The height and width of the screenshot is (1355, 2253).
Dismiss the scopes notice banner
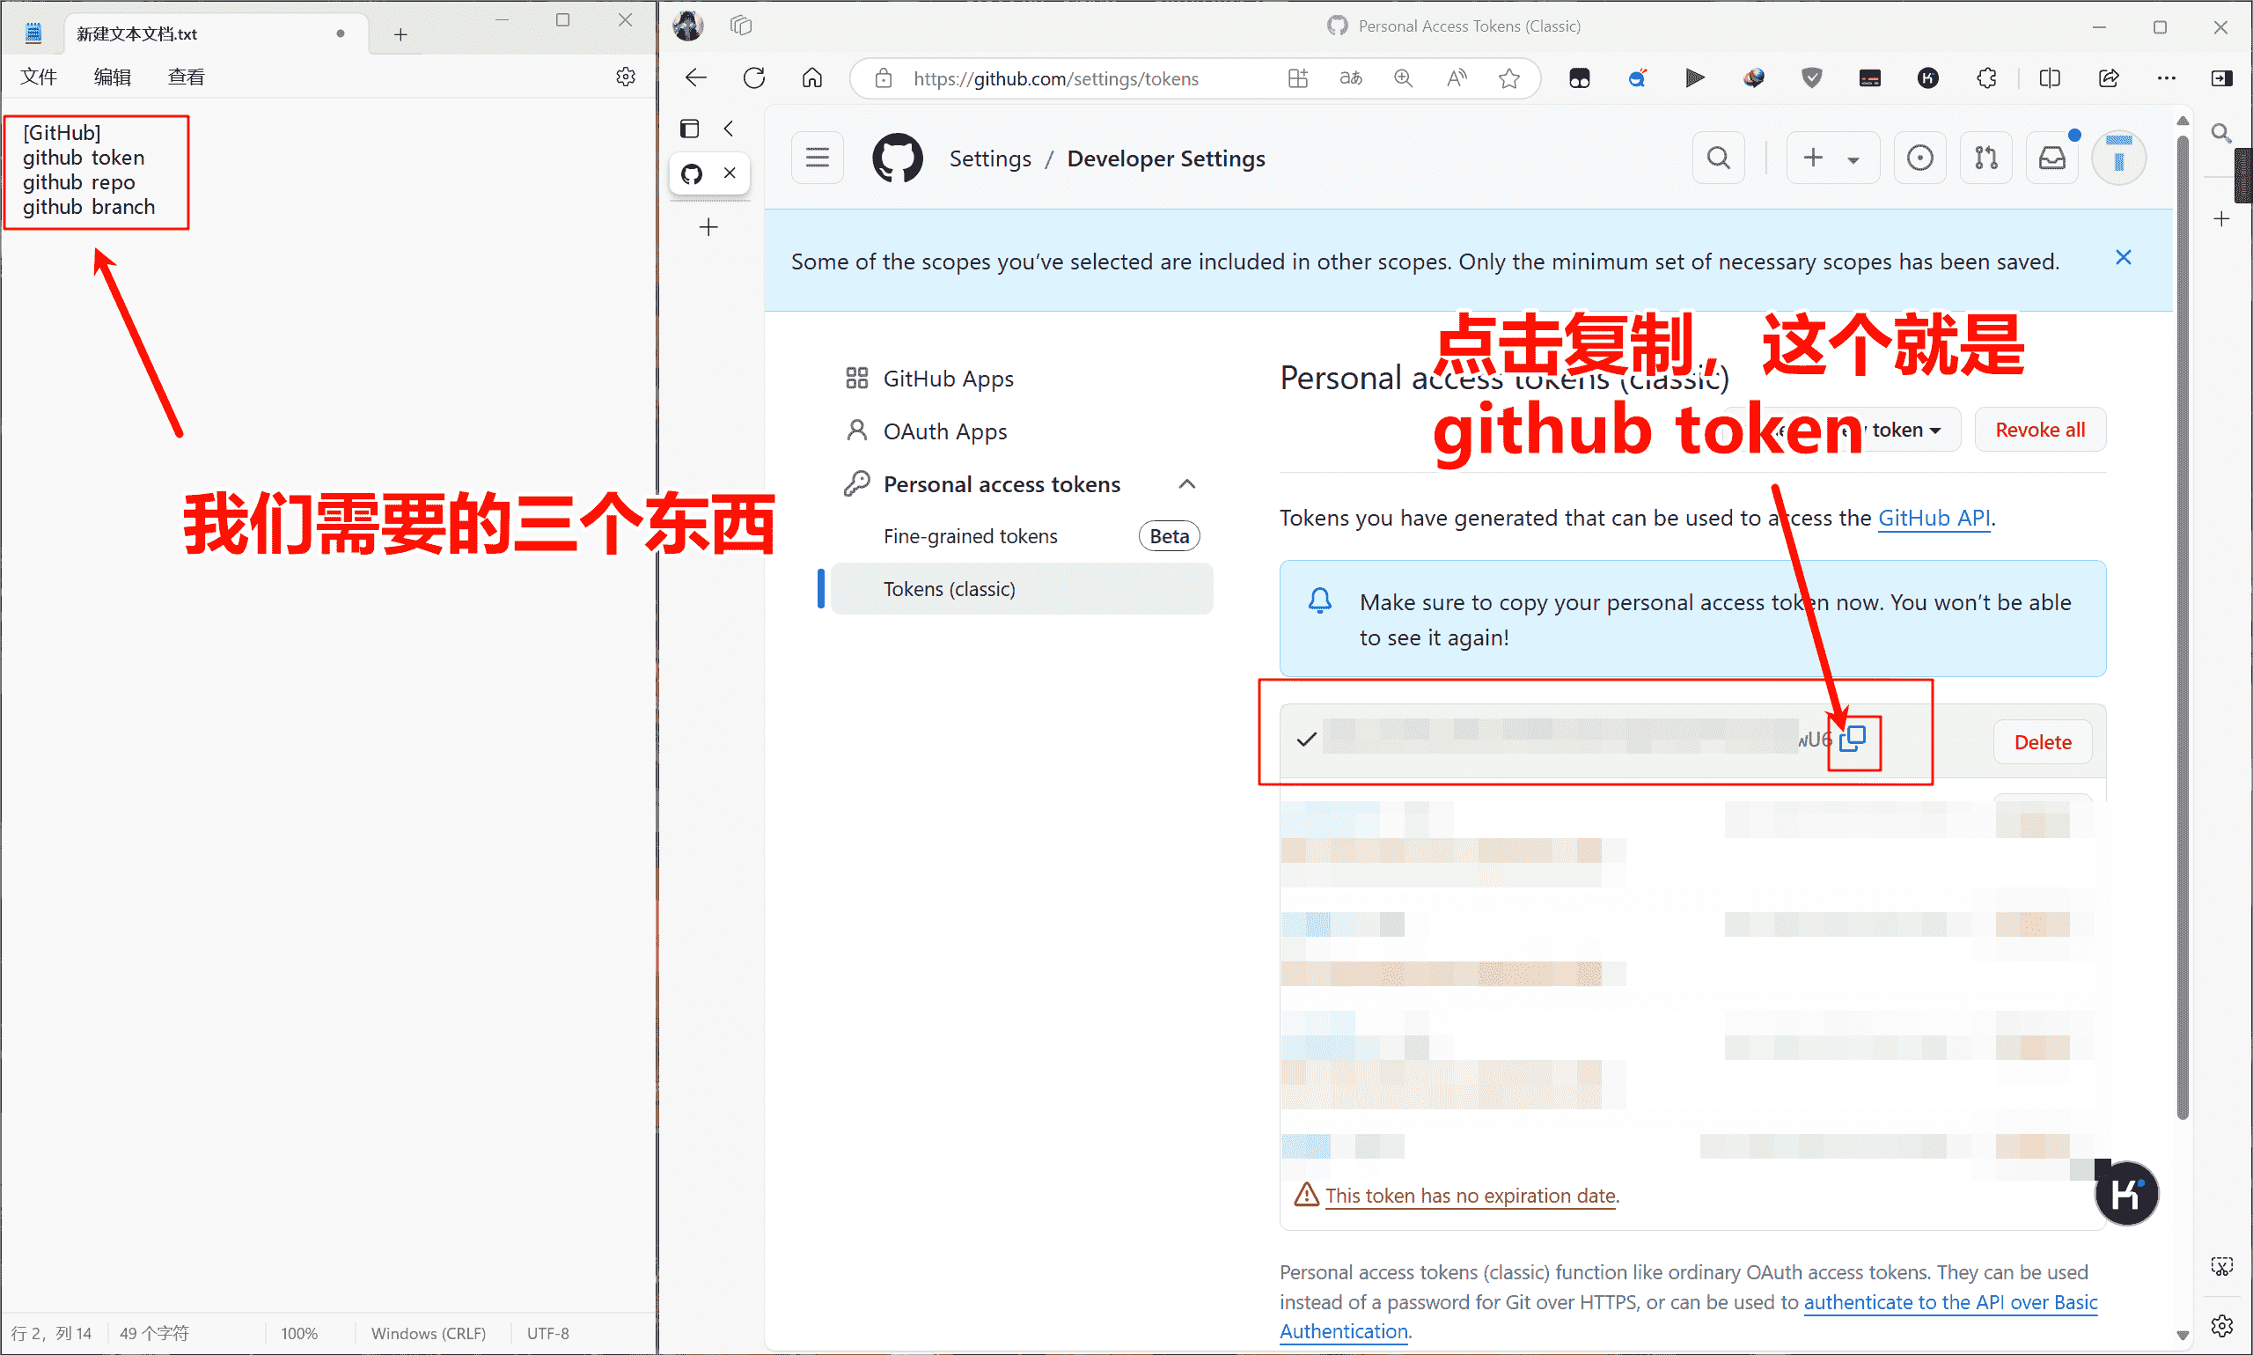(2124, 257)
